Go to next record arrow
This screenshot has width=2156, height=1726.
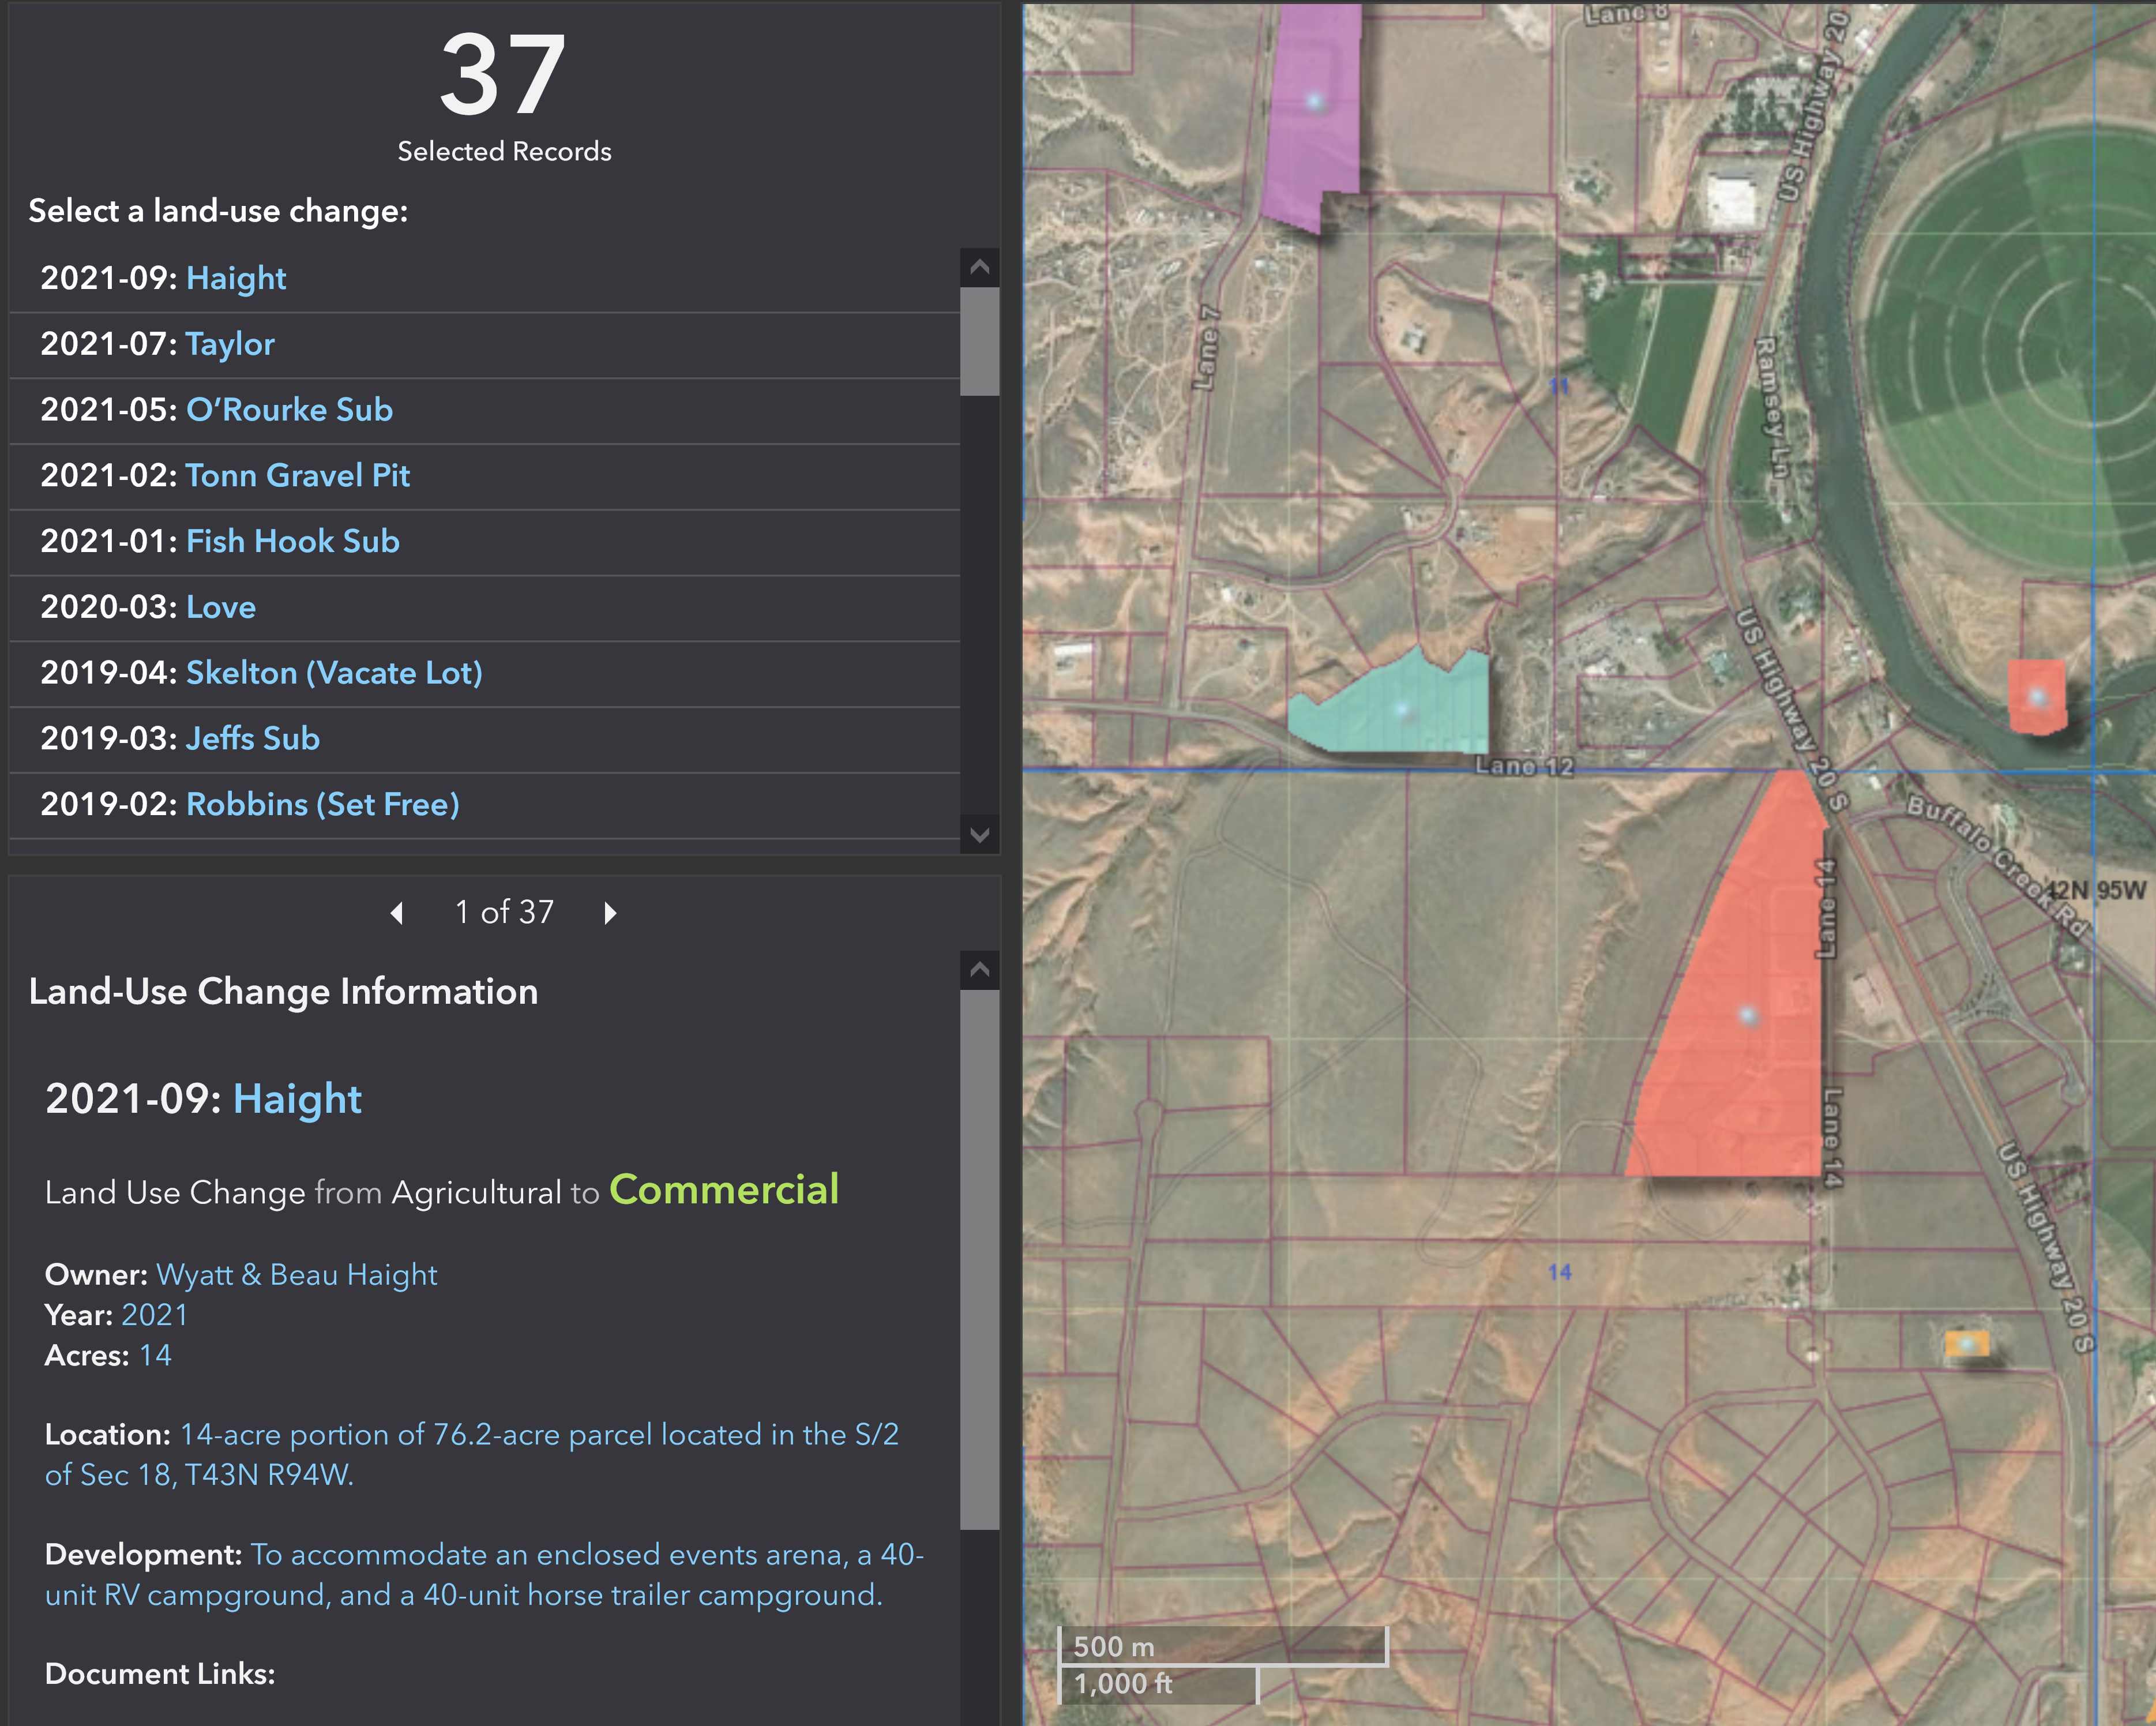pos(610,912)
